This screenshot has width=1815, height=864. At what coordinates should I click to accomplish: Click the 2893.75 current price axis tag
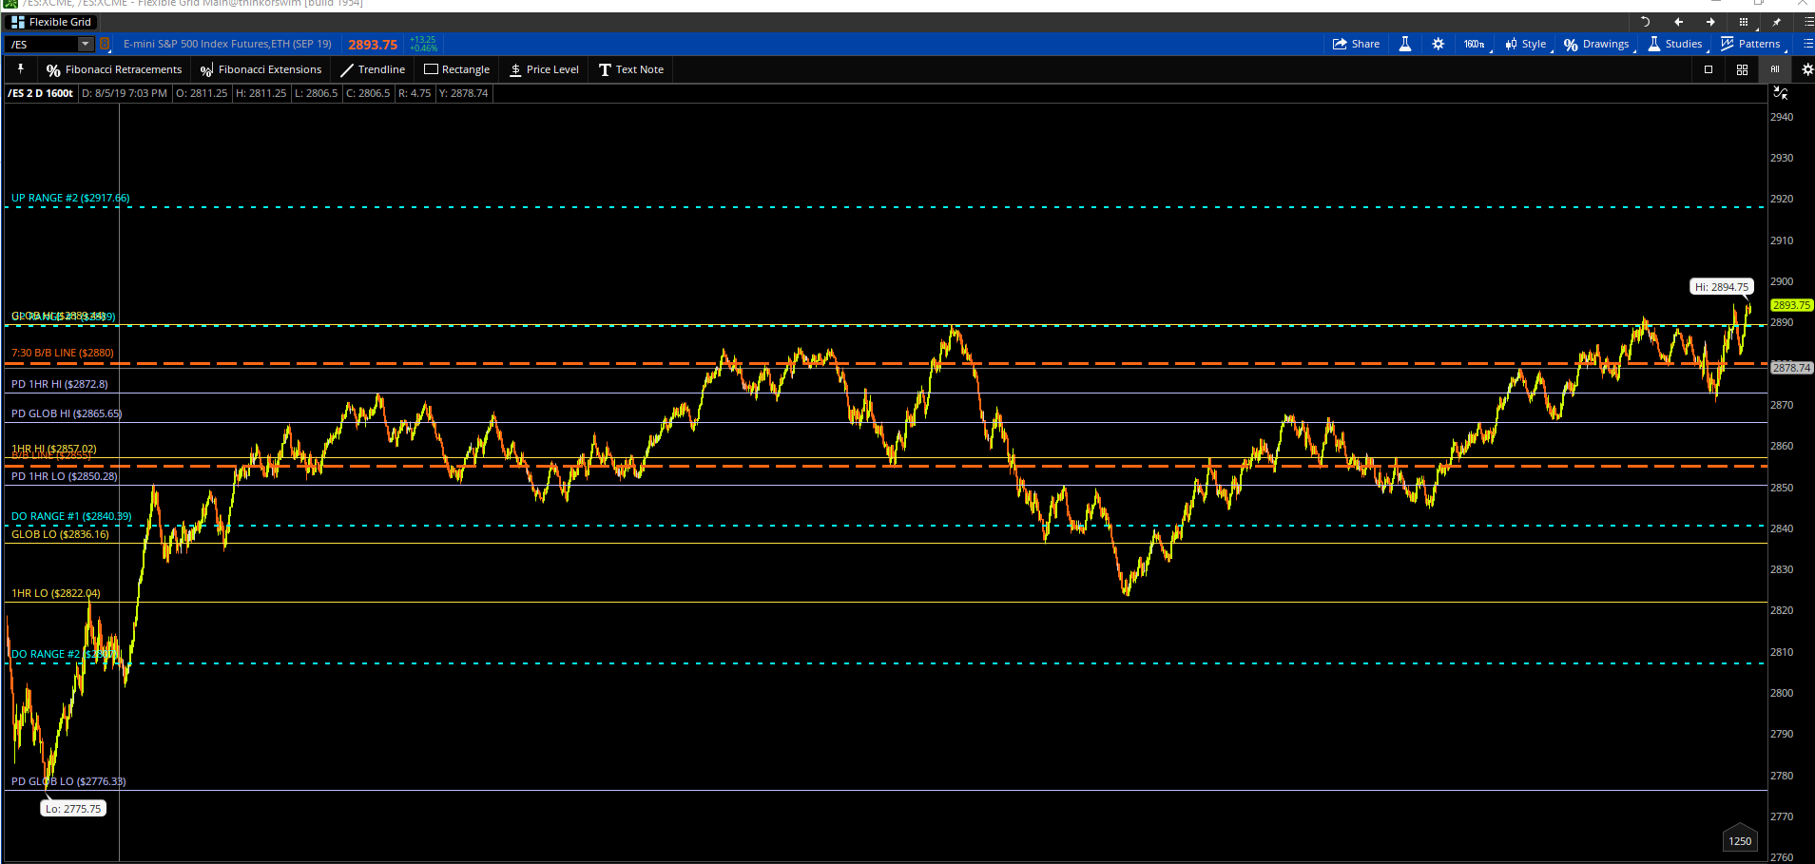1791,305
